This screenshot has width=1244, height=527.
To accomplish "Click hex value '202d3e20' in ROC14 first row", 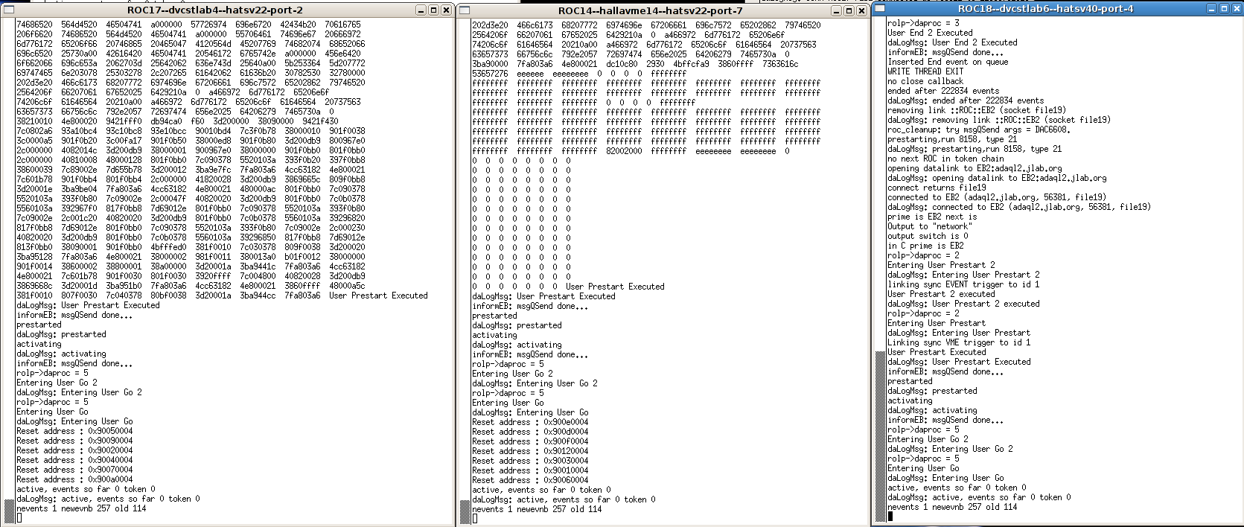I will [490, 25].
